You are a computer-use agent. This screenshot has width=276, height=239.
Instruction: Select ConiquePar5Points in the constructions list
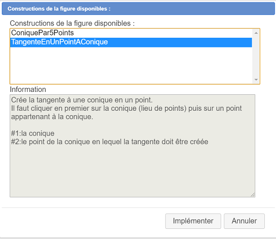pyautogui.click(x=131, y=33)
